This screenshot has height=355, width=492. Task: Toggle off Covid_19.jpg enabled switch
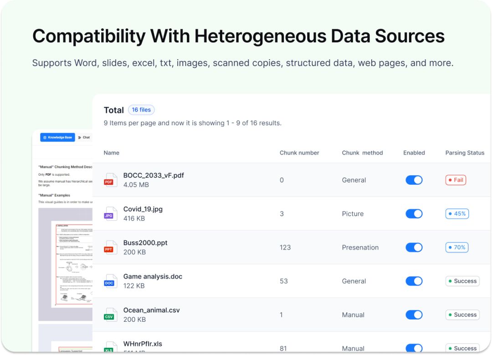click(414, 214)
